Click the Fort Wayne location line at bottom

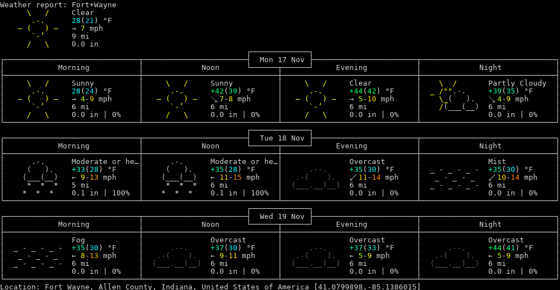[x=210, y=286]
